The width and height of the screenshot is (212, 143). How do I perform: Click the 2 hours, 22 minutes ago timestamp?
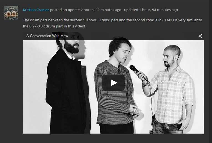(x=101, y=10)
